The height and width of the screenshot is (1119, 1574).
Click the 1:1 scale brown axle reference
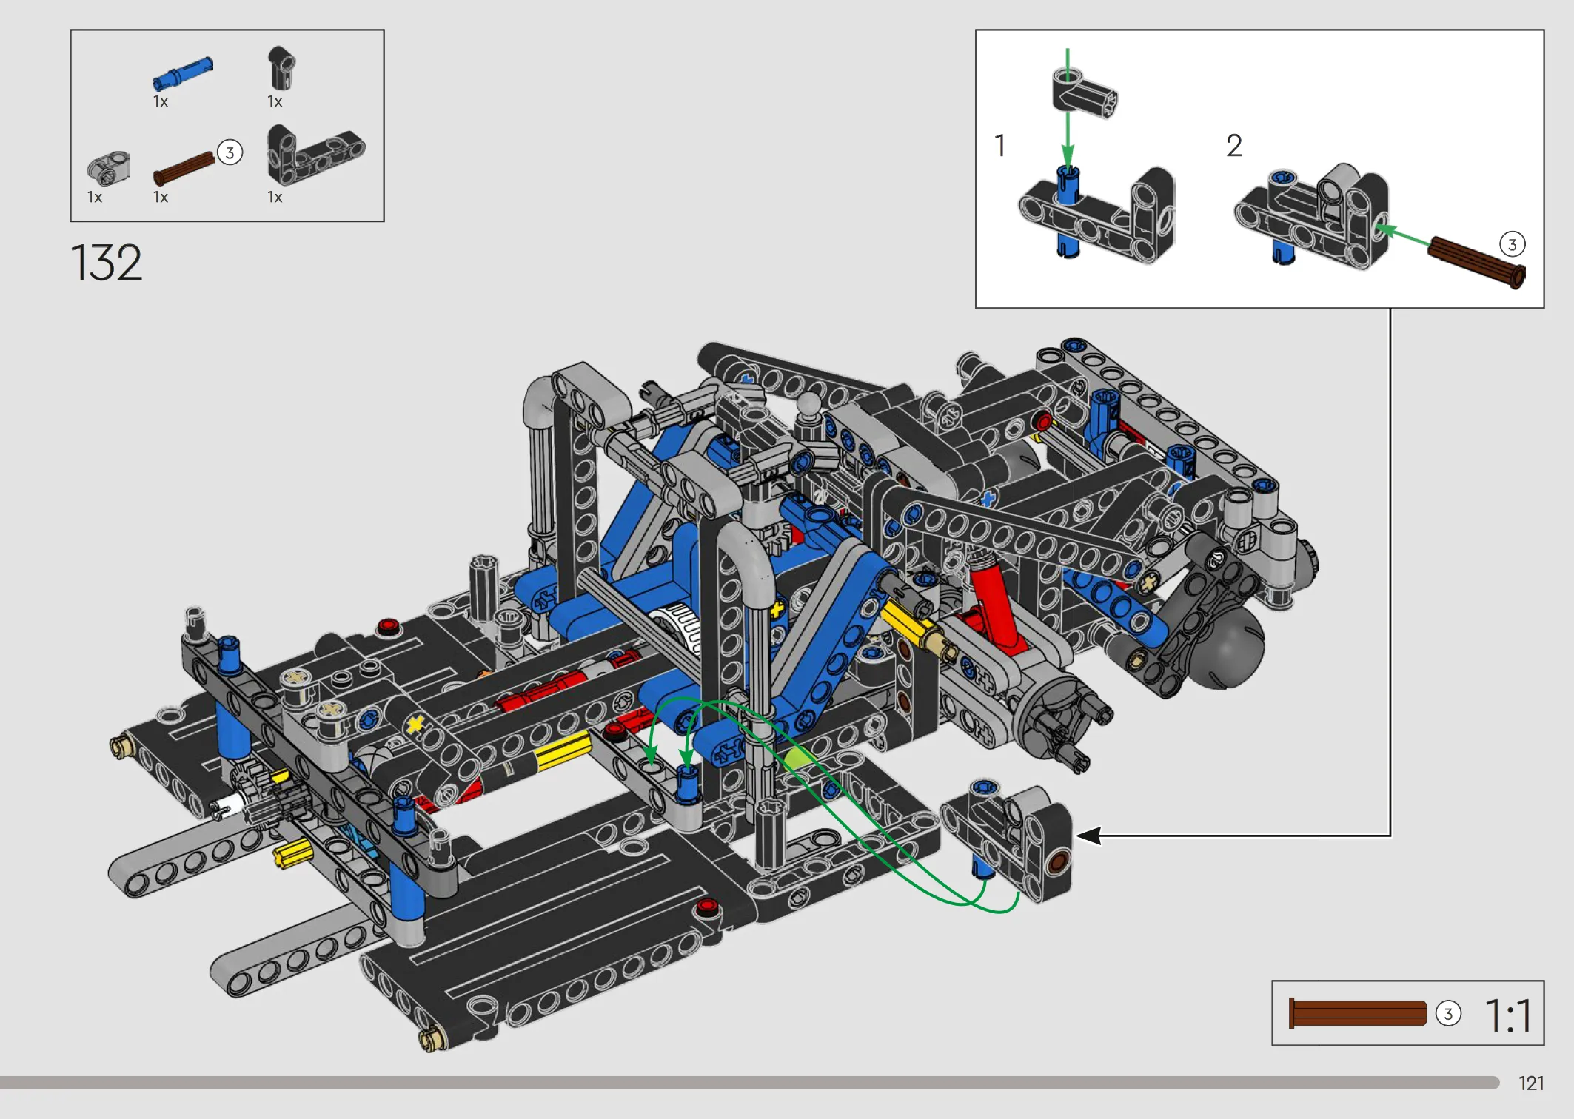tap(1358, 1013)
